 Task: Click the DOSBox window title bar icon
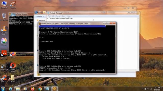[x=40, y=24]
